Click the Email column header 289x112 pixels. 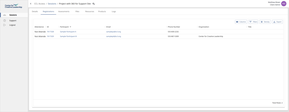pos(108,27)
